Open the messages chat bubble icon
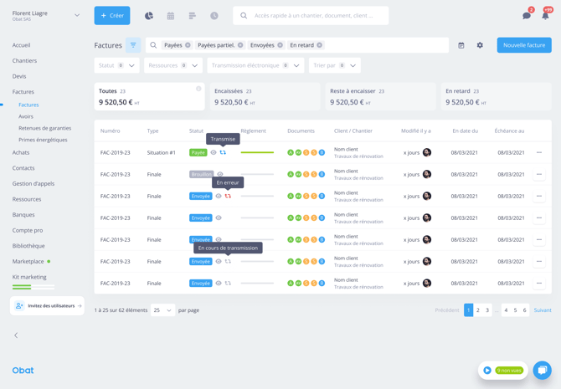This screenshot has height=389, width=561. pyautogui.click(x=527, y=16)
